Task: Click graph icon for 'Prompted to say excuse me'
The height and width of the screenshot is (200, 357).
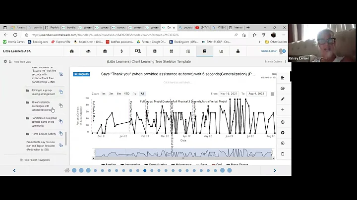Action: coord(61,145)
